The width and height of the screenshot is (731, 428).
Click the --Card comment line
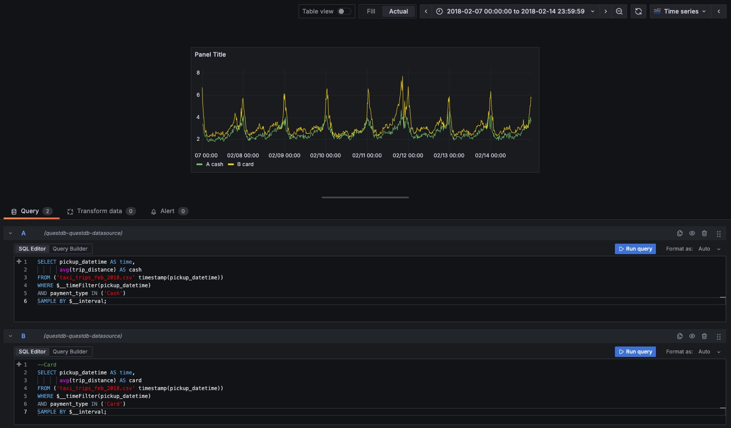click(x=47, y=365)
